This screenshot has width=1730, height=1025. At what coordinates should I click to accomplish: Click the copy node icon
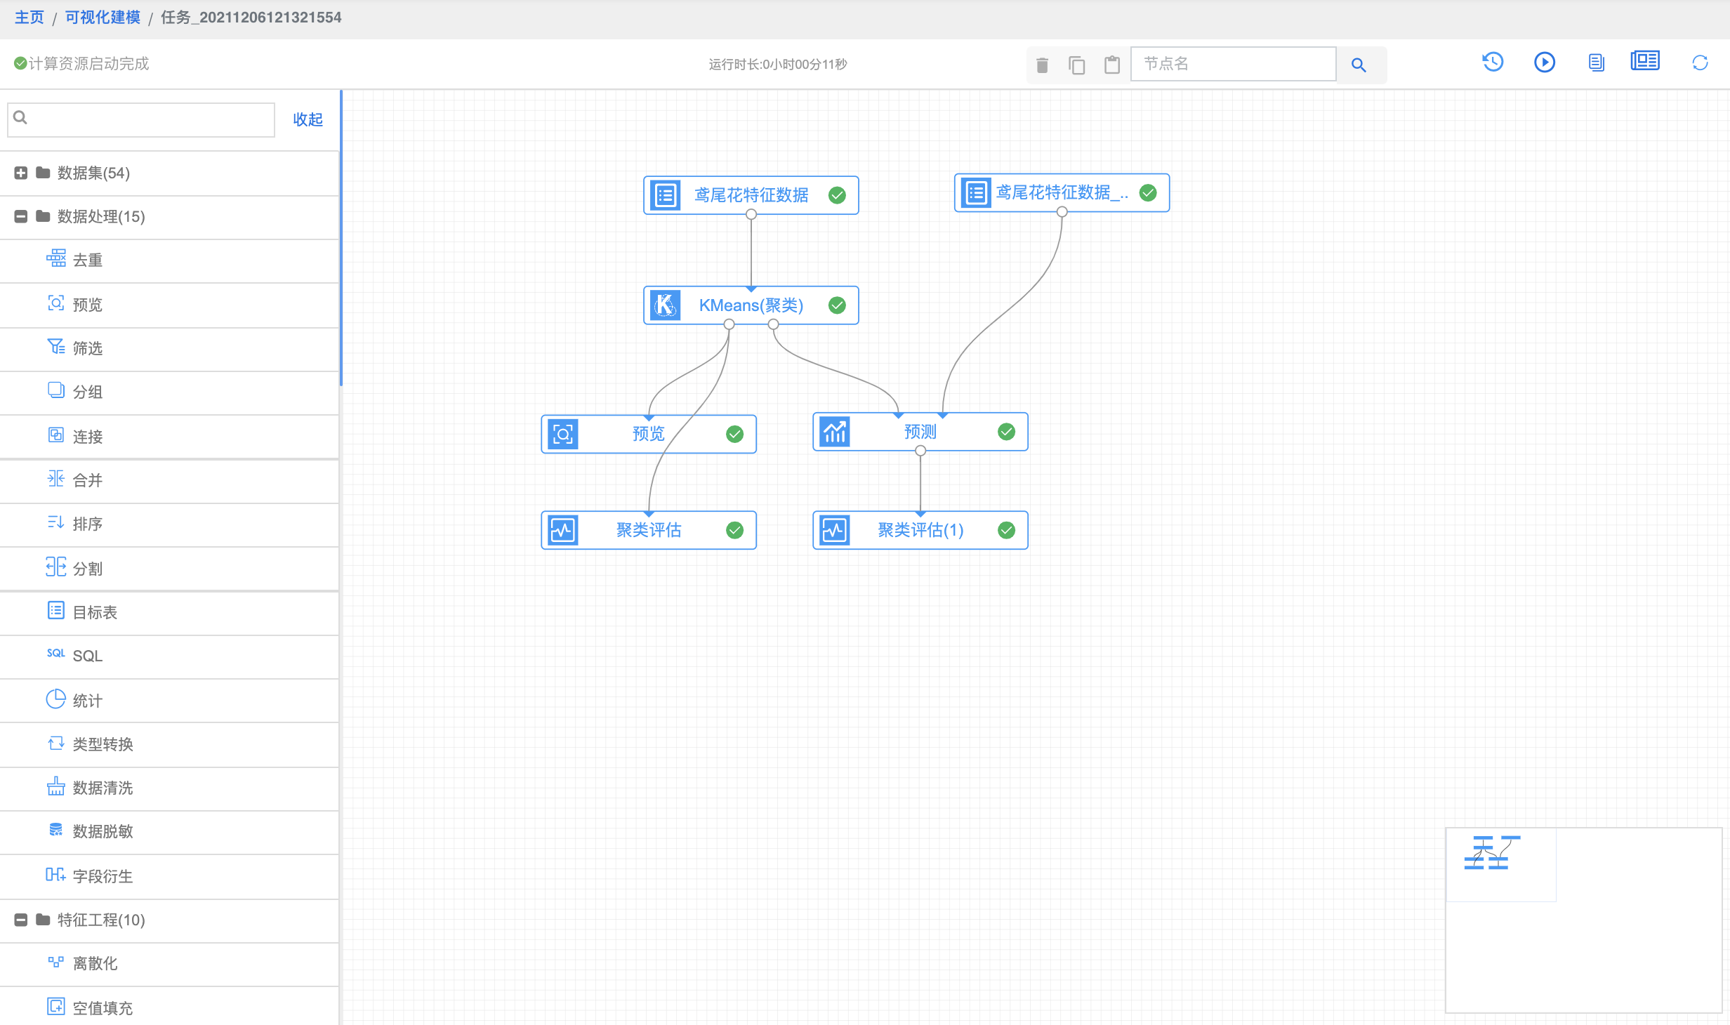[1076, 65]
